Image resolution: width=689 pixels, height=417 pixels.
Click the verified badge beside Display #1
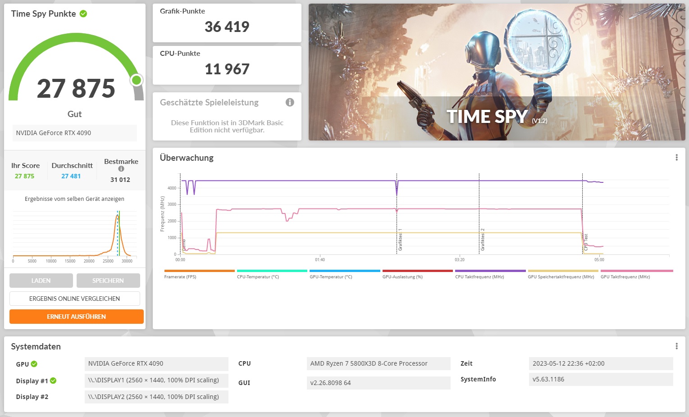(54, 381)
